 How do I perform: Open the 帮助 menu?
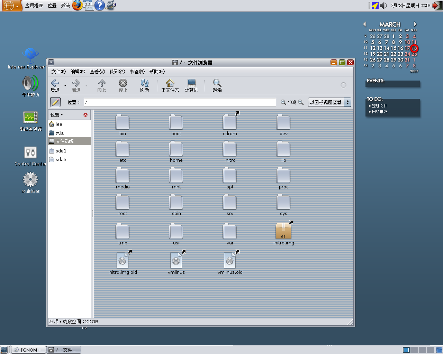pos(157,72)
